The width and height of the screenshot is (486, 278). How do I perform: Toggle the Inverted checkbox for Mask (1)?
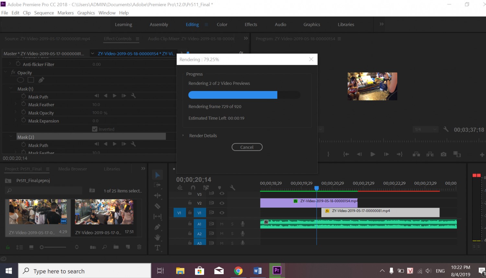(x=95, y=129)
